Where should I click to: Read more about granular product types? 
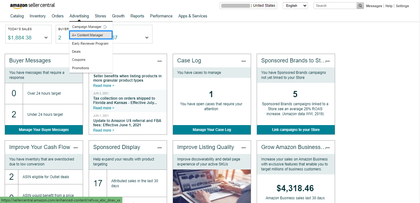coord(104,86)
